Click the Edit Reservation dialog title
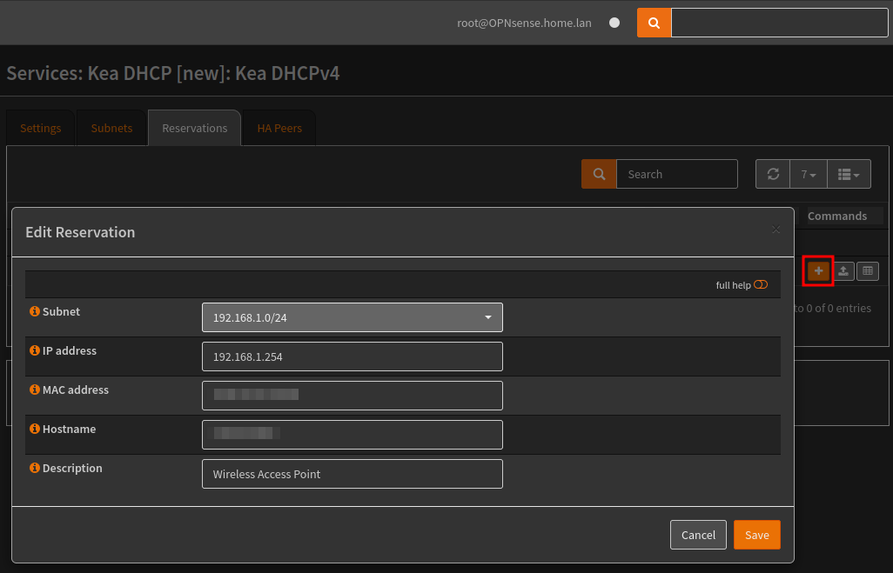The width and height of the screenshot is (893, 573). (80, 232)
